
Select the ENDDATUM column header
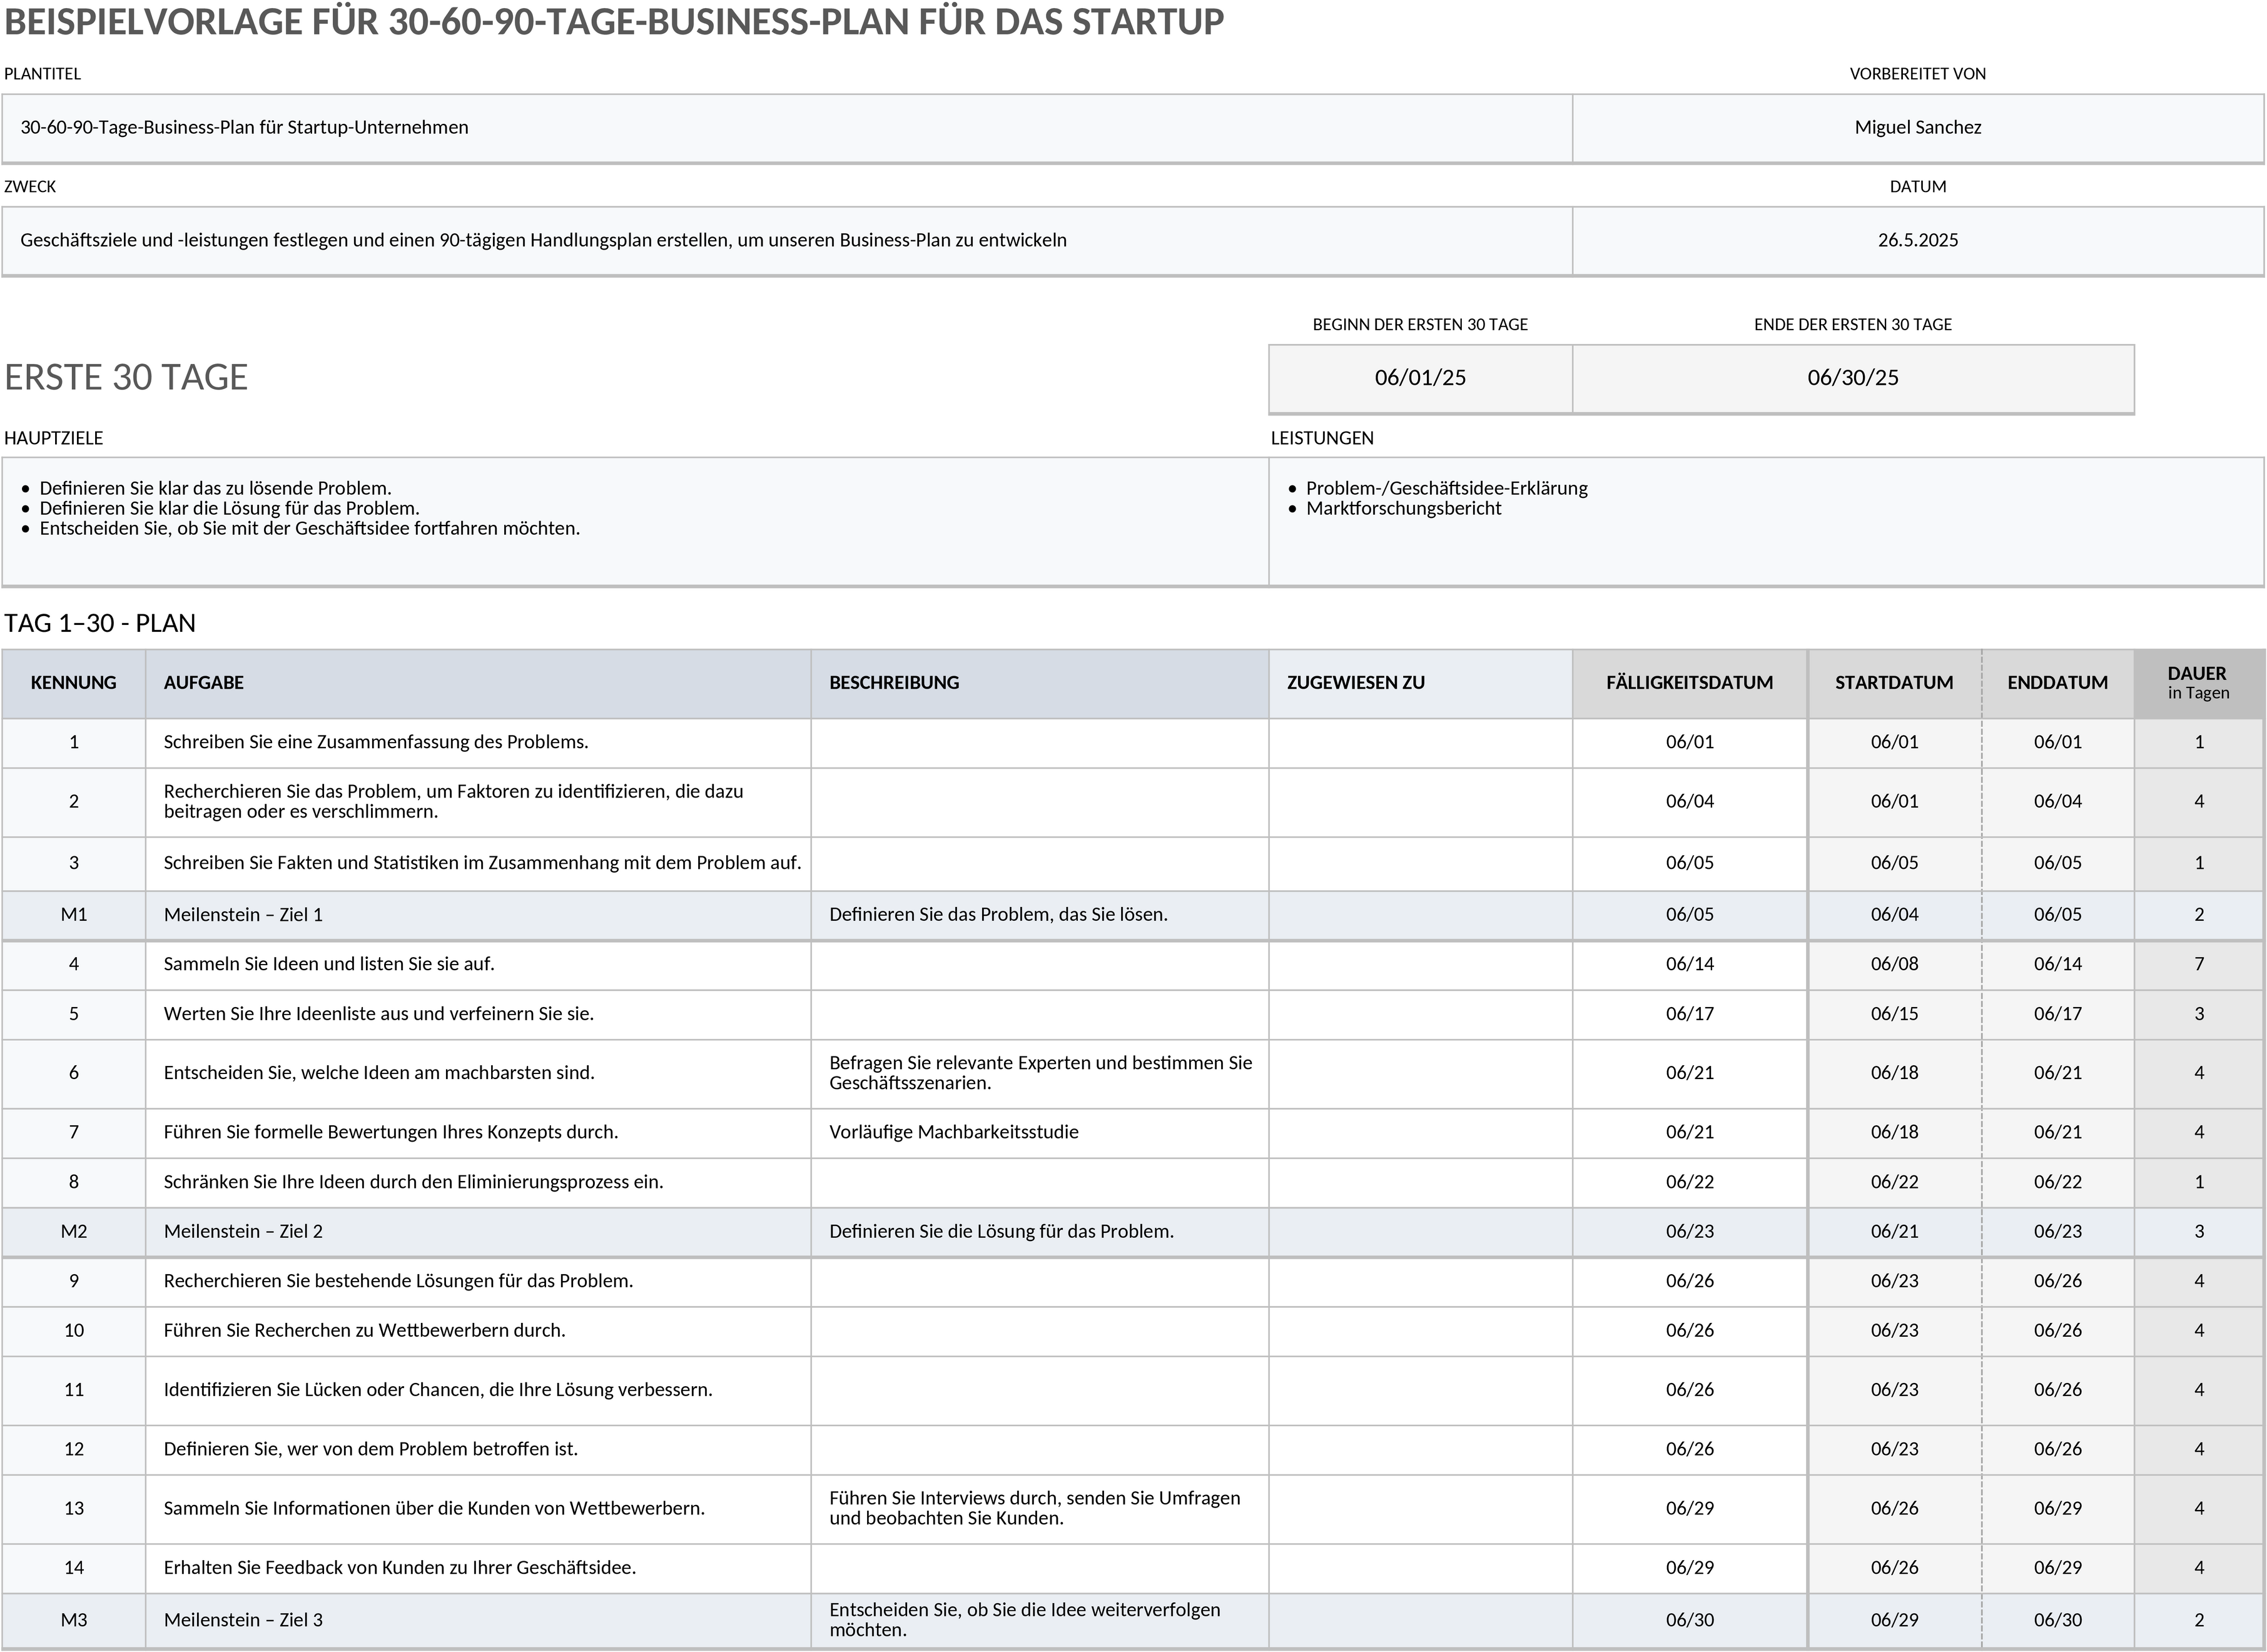[2057, 683]
